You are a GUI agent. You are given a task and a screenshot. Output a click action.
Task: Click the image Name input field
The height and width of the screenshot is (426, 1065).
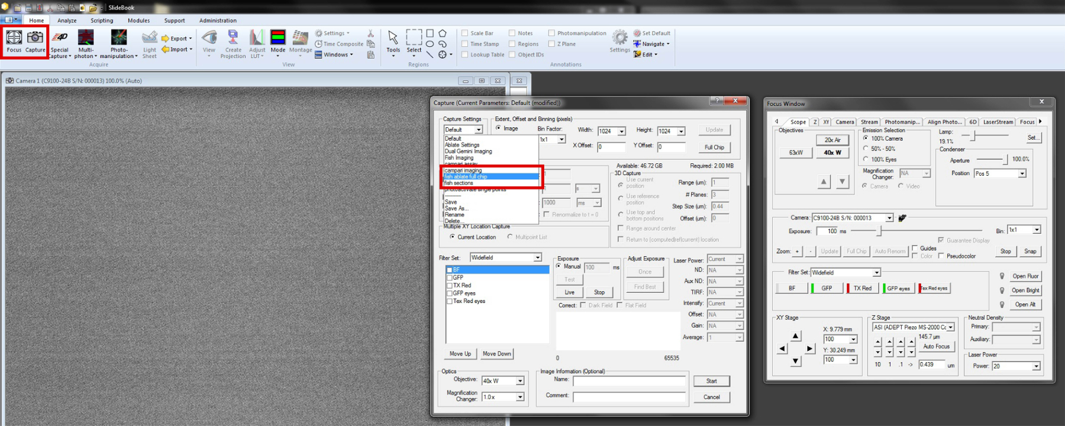point(629,381)
